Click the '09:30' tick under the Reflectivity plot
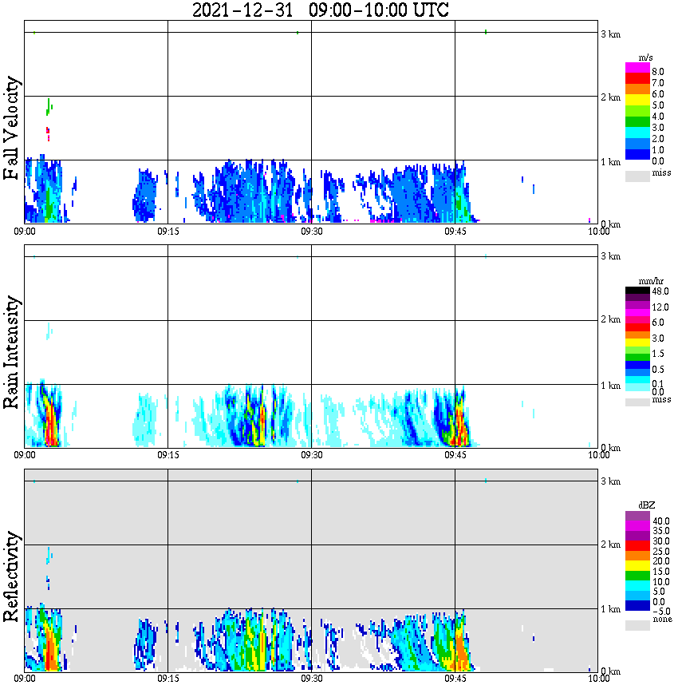The width and height of the screenshot is (678, 693). (312, 679)
